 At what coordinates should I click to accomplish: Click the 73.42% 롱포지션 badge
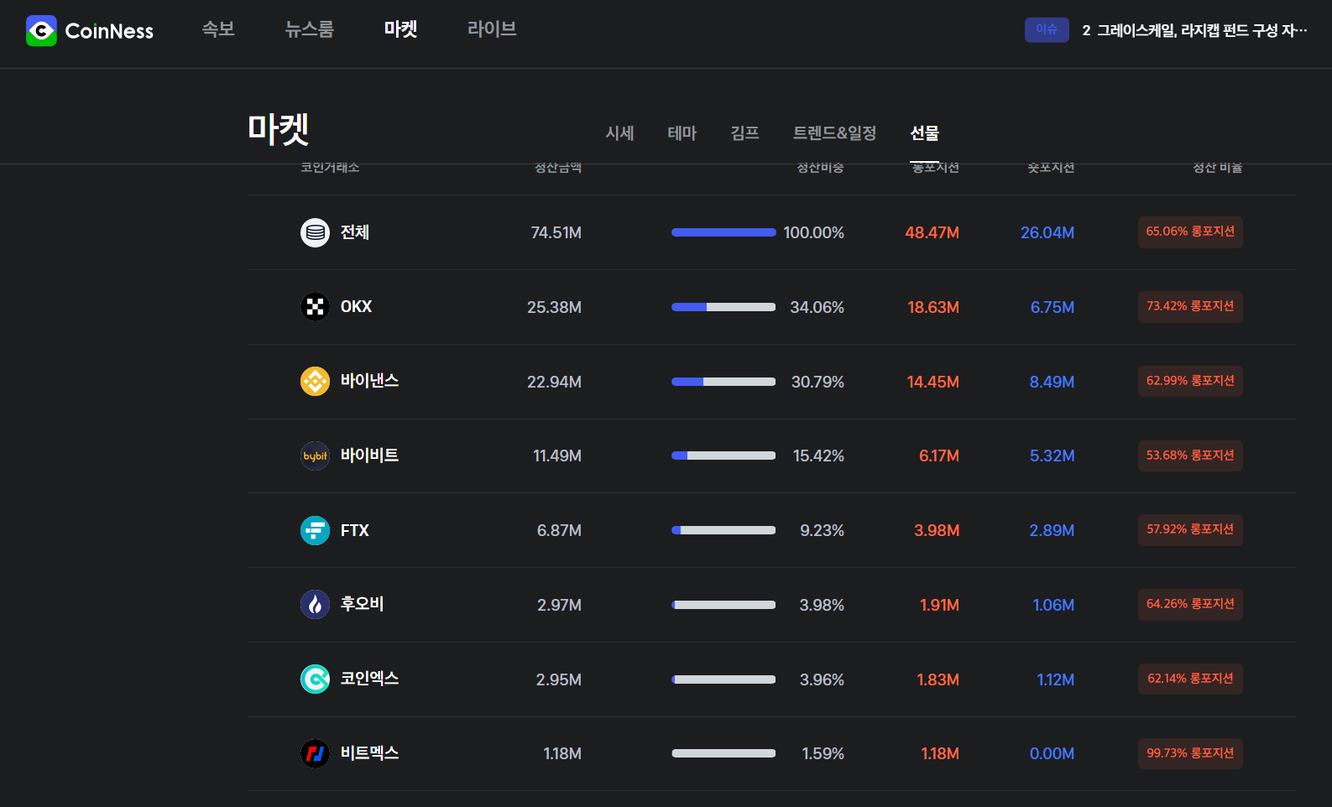pyautogui.click(x=1190, y=307)
